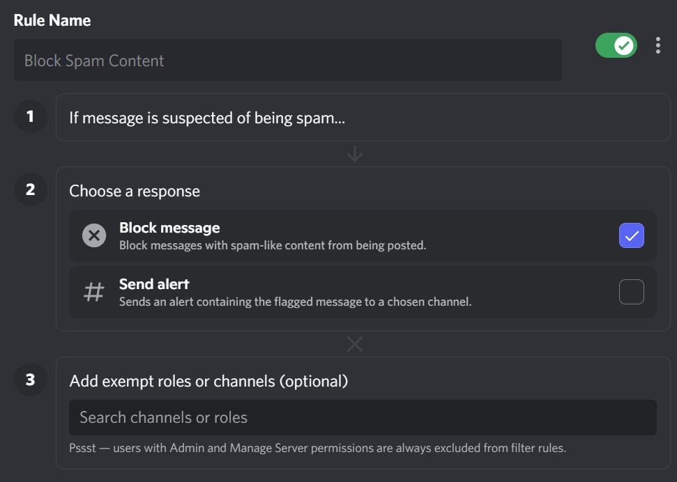Screen dimensions: 677x482
Task: Select the 'Block message' response title
Action: click(x=169, y=228)
